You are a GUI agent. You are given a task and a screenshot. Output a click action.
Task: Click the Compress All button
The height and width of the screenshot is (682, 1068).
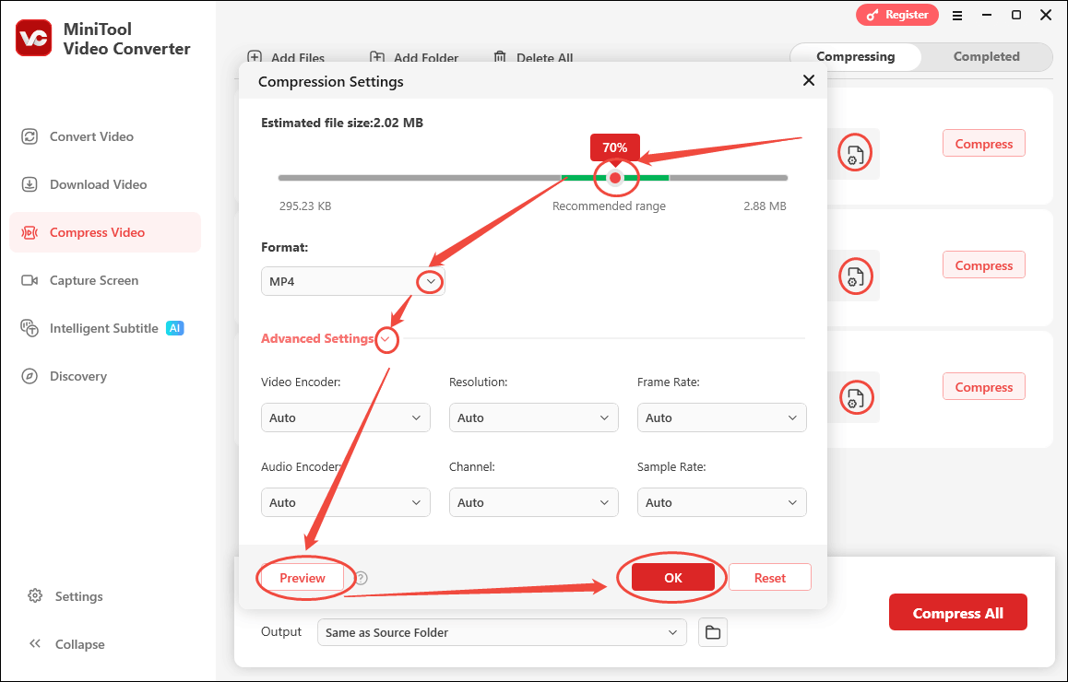coord(957,613)
